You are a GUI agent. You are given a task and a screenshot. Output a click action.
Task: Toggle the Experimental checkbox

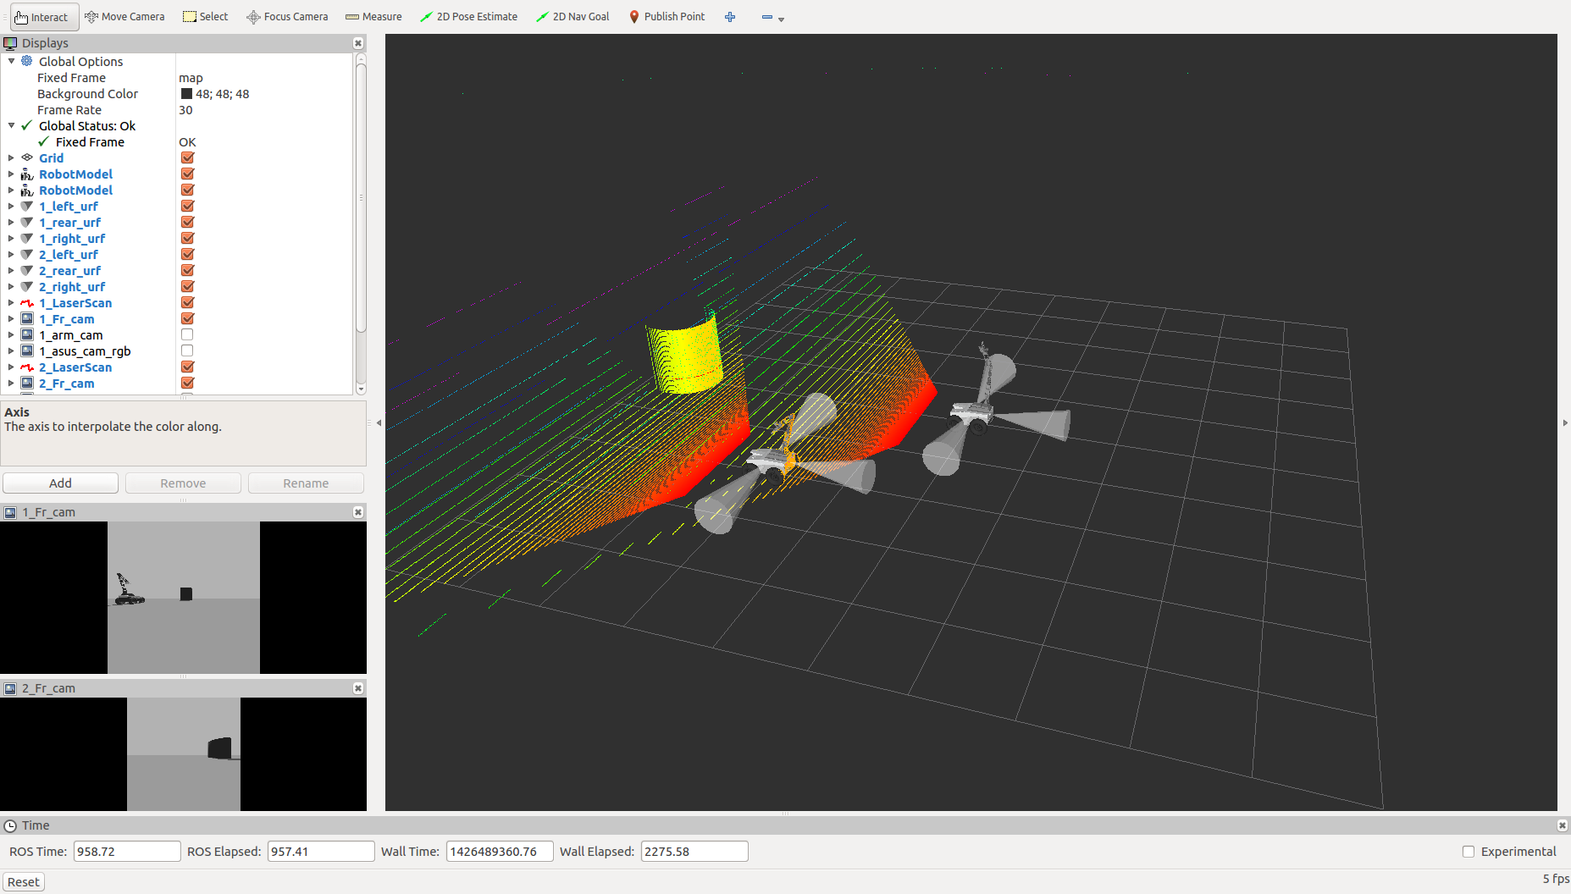[1469, 852]
